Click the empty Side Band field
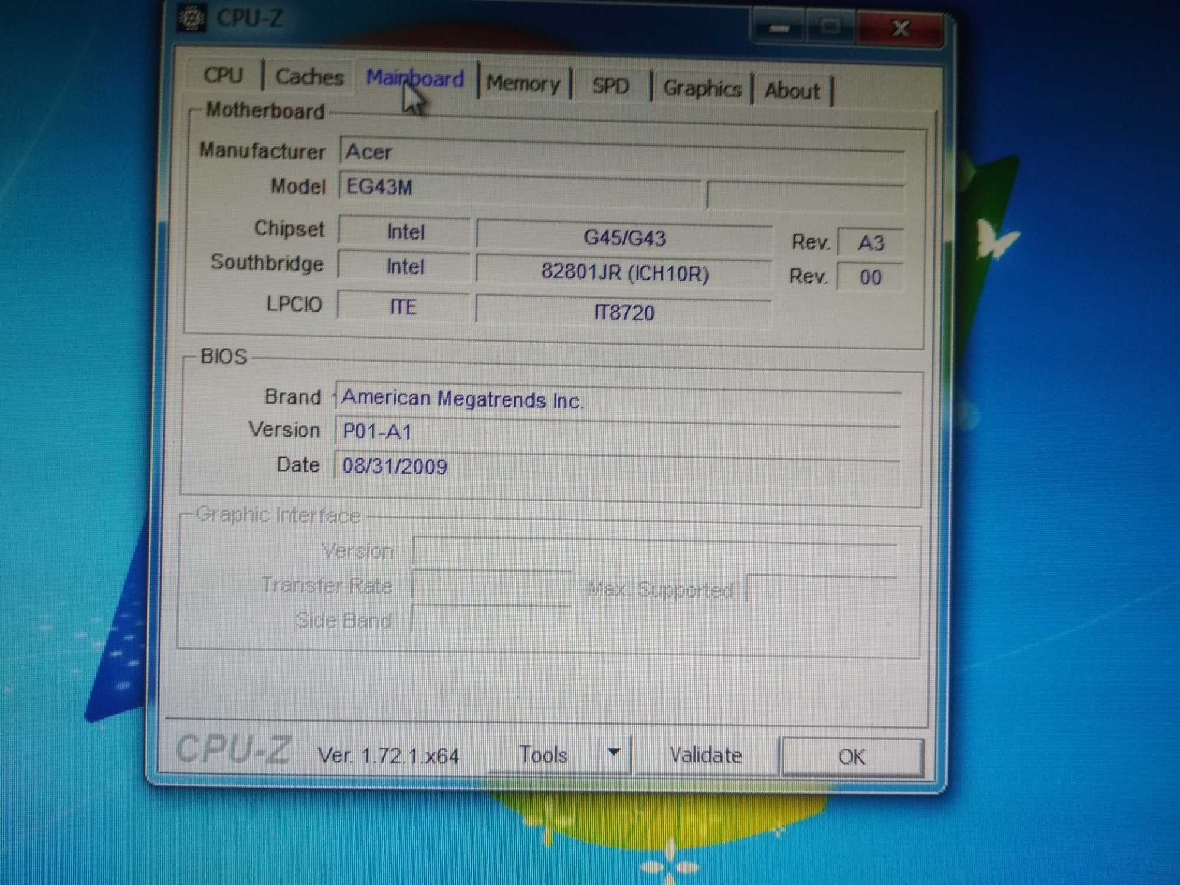Screen dimensions: 1180x885 tap(492, 619)
